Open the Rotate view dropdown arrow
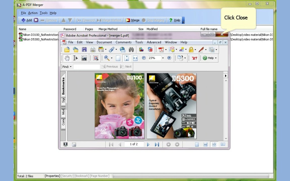 pos(185,58)
